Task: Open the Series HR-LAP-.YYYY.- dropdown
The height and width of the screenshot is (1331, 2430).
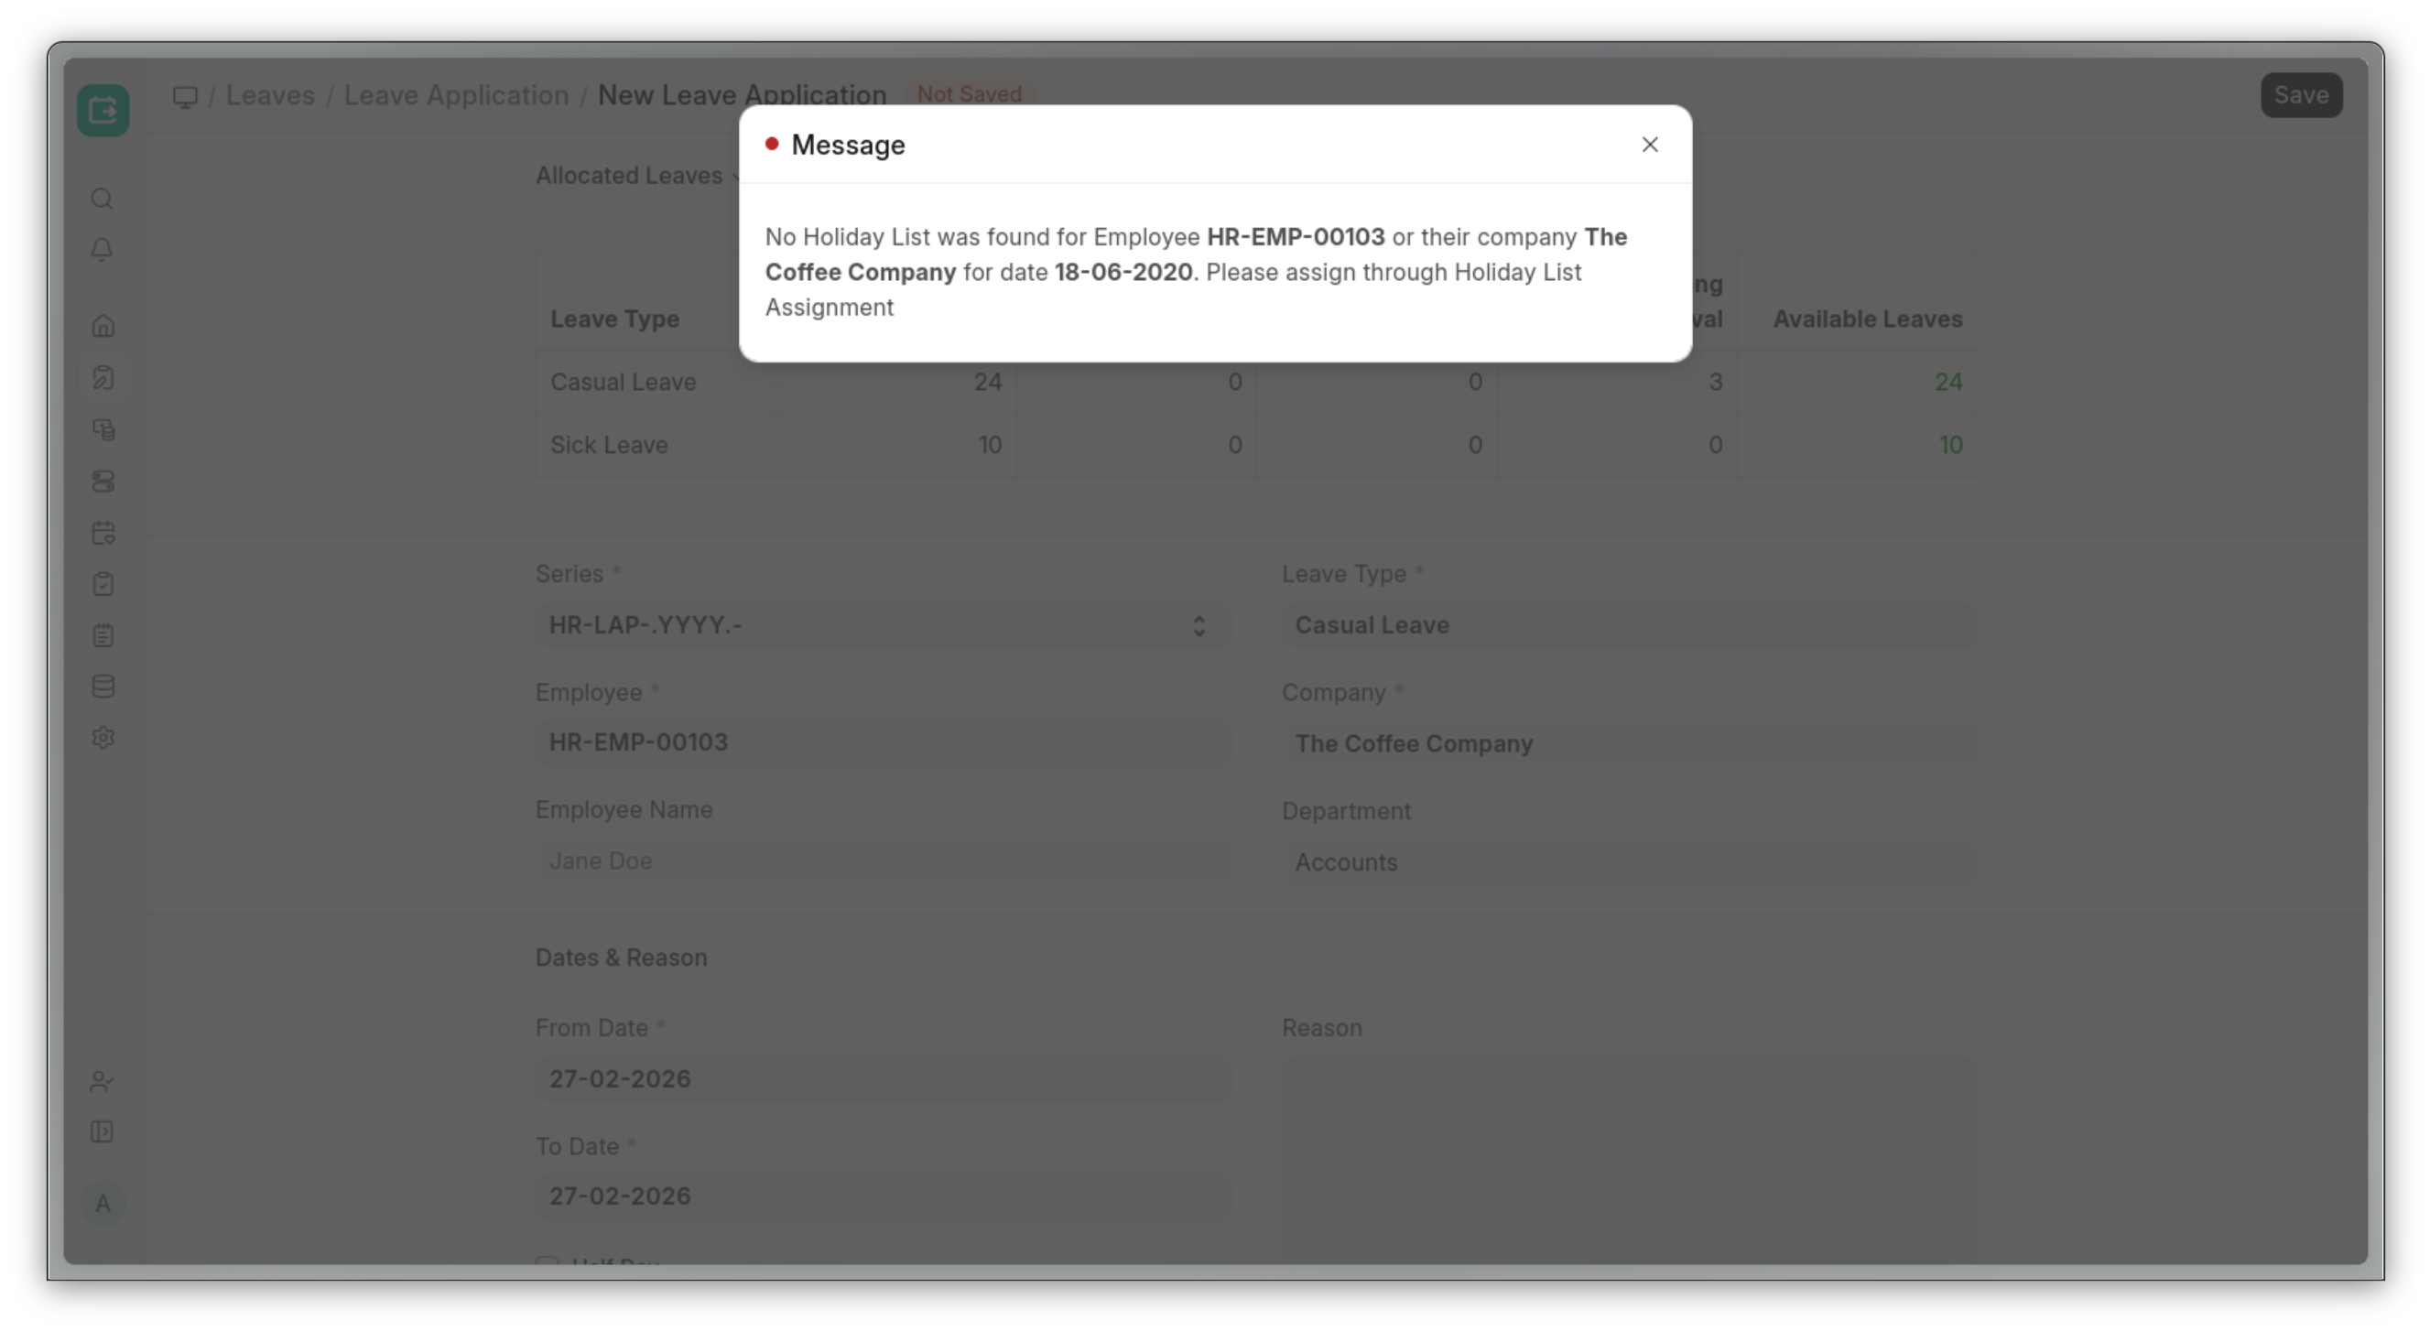Action: (882, 625)
